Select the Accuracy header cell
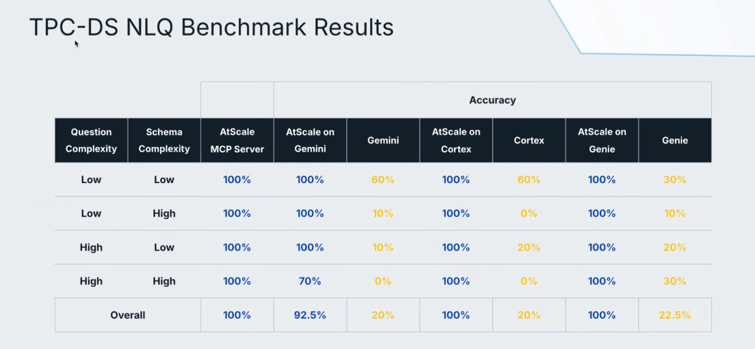This screenshot has width=755, height=349. pyautogui.click(x=492, y=100)
